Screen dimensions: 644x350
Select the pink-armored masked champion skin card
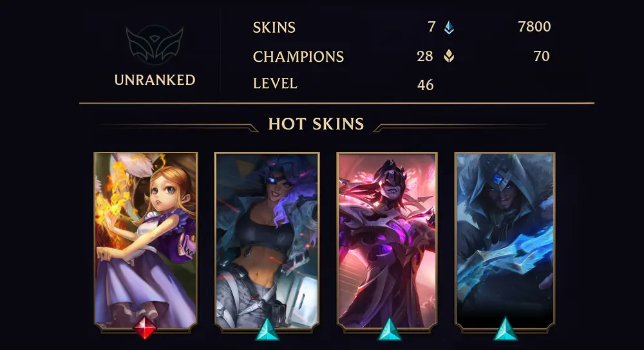pos(387,241)
